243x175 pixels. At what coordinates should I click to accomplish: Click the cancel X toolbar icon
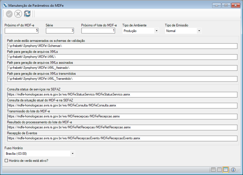tap(18, 13)
